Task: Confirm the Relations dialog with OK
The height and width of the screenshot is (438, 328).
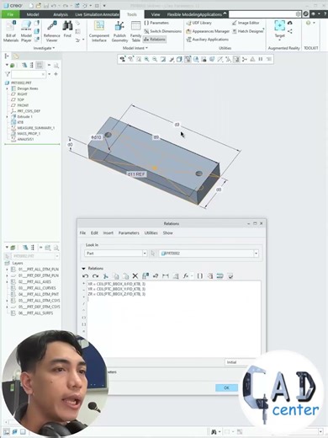Action: [x=226, y=387]
